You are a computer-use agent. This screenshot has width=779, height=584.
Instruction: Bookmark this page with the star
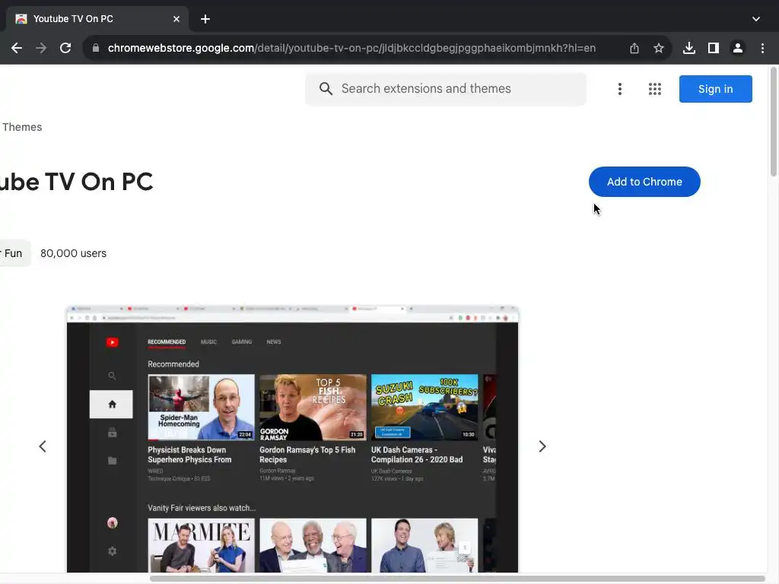pos(658,48)
